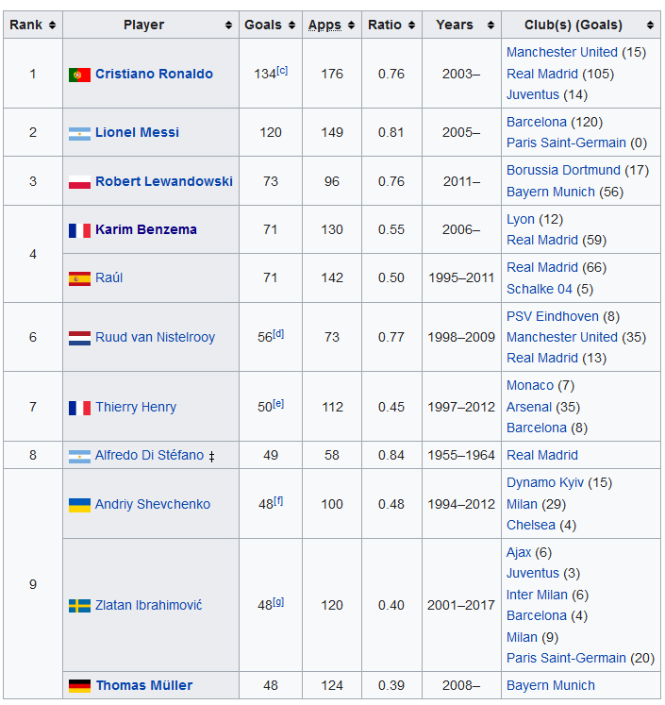The width and height of the screenshot is (665, 705).
Task: Open Monaco club link
Action: click(530, 385)
